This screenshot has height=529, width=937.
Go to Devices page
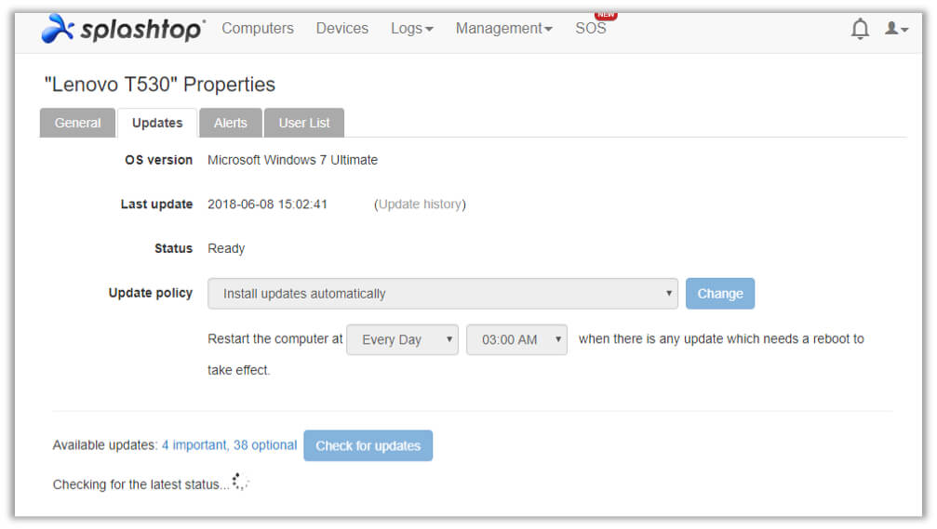[x=341, y=28]
